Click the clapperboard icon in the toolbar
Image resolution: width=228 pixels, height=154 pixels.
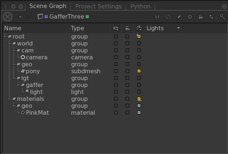pyautogui.click(x=200, y=17)
